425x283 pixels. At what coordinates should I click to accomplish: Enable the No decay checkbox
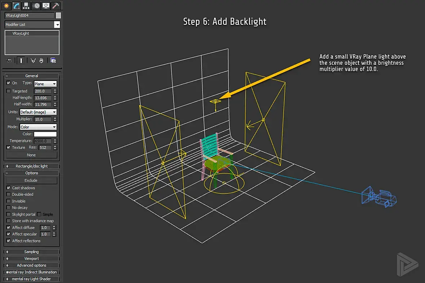[8, 207]
